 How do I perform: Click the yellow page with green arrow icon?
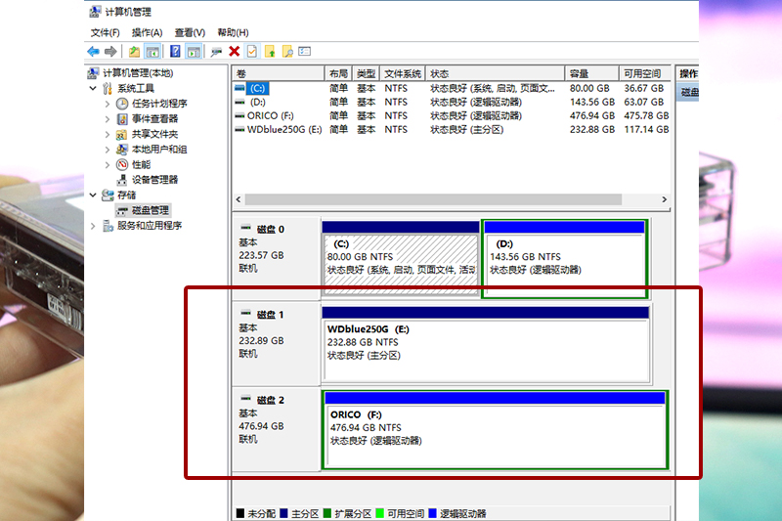(270, 52)
